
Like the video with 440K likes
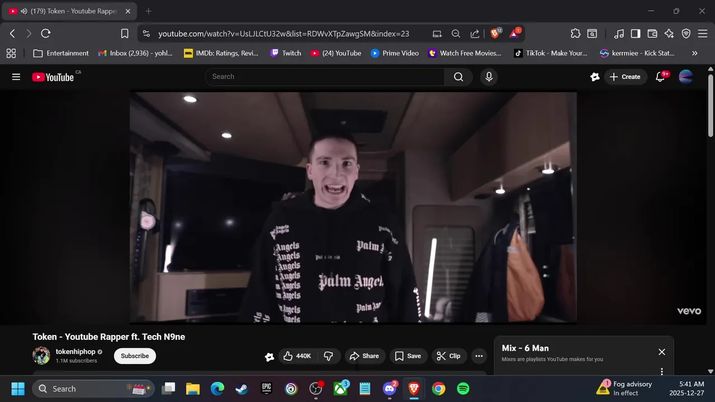[x=297, y=356]
